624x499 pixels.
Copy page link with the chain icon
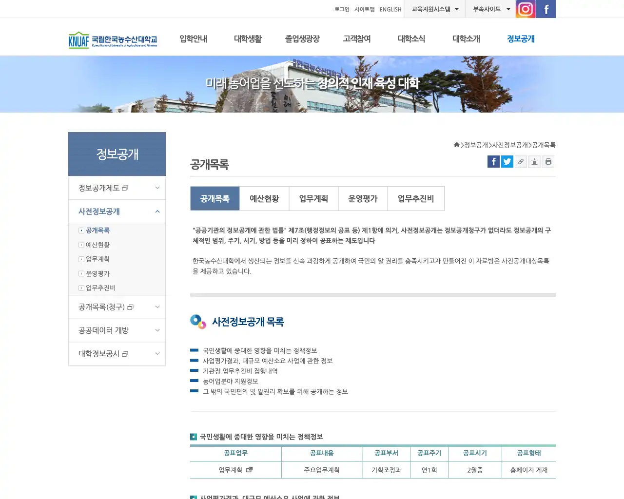[x=521, y=162]
